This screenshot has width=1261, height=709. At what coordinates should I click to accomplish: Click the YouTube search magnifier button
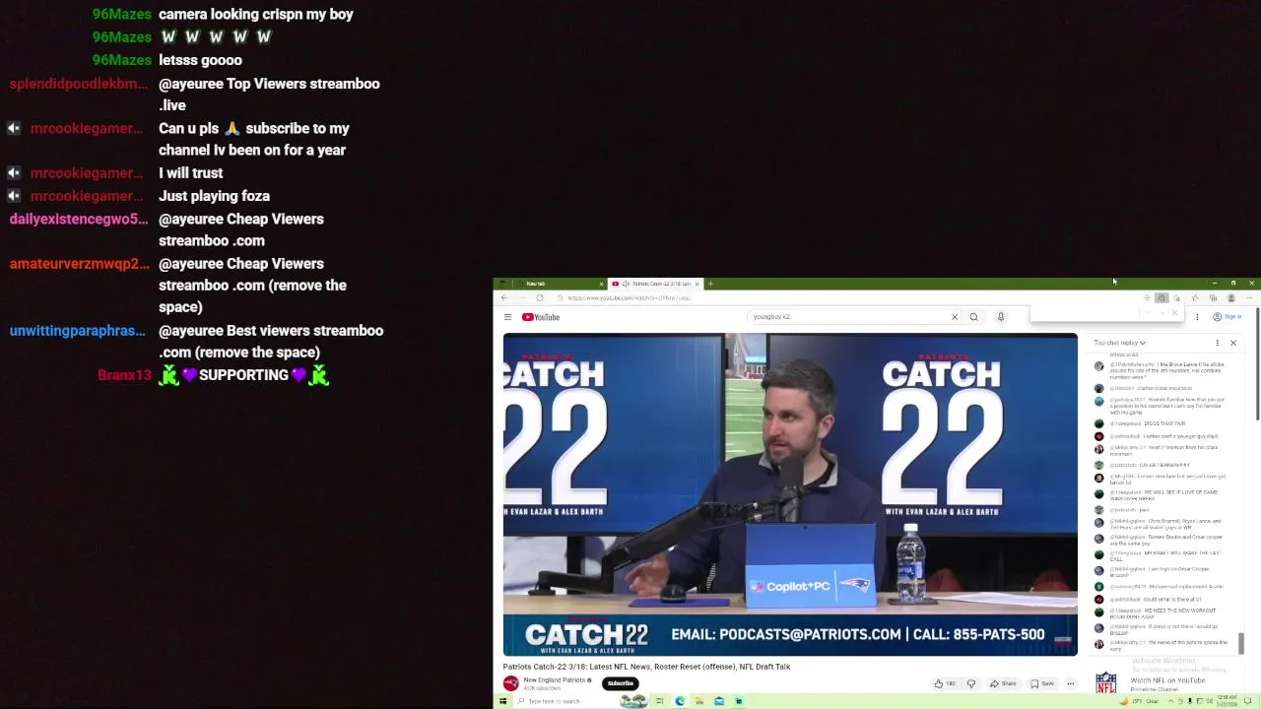click(973, 317)
